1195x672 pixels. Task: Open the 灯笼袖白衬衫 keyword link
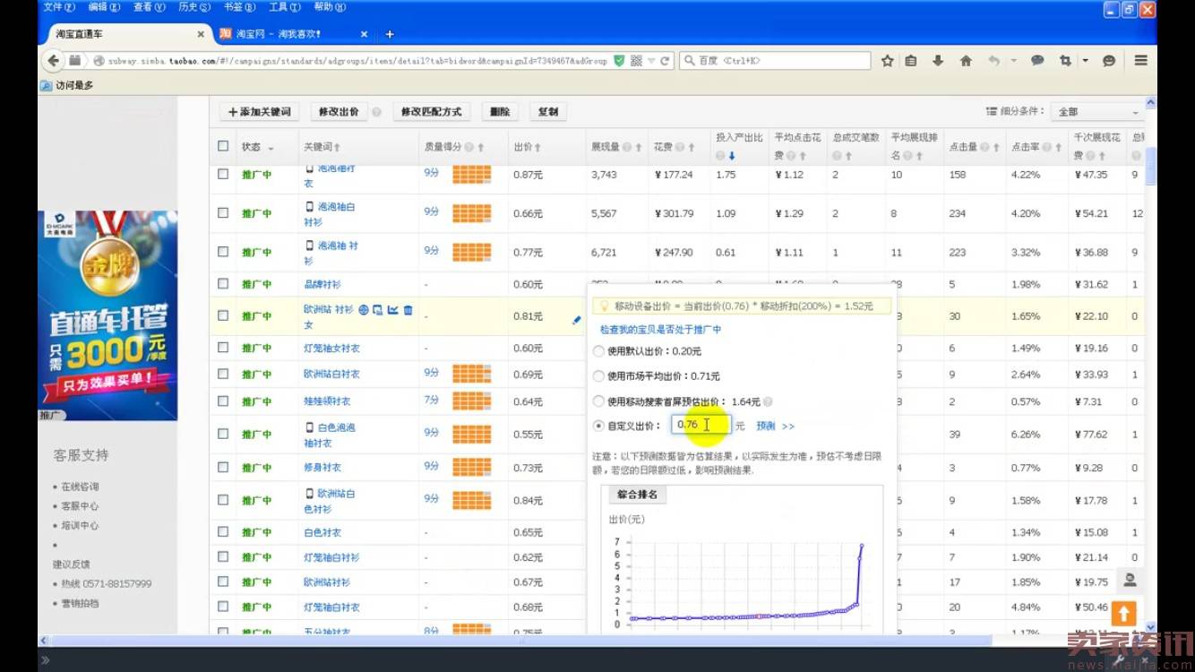(x=331, y=557)
